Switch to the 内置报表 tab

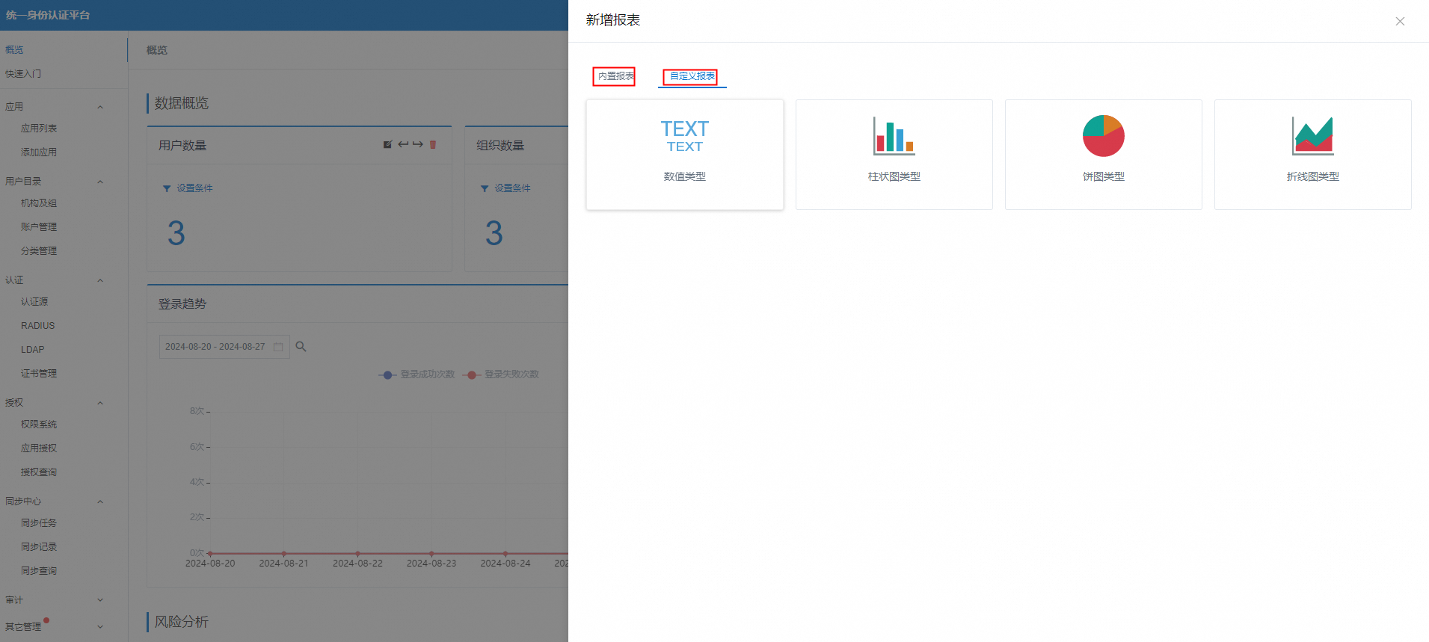click(615, 76)
